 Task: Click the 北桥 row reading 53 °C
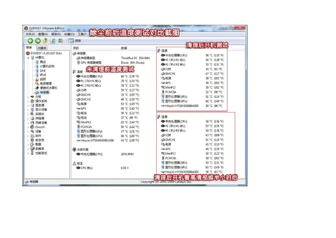pyautogui.click(x=108, y=90)
